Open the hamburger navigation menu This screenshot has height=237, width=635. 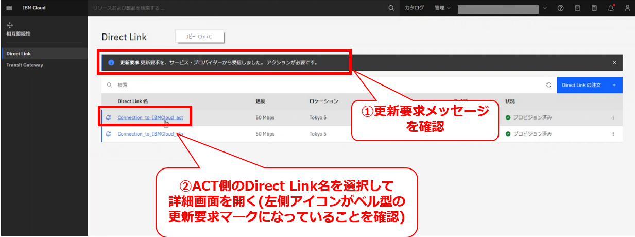(x=9, y=8)
